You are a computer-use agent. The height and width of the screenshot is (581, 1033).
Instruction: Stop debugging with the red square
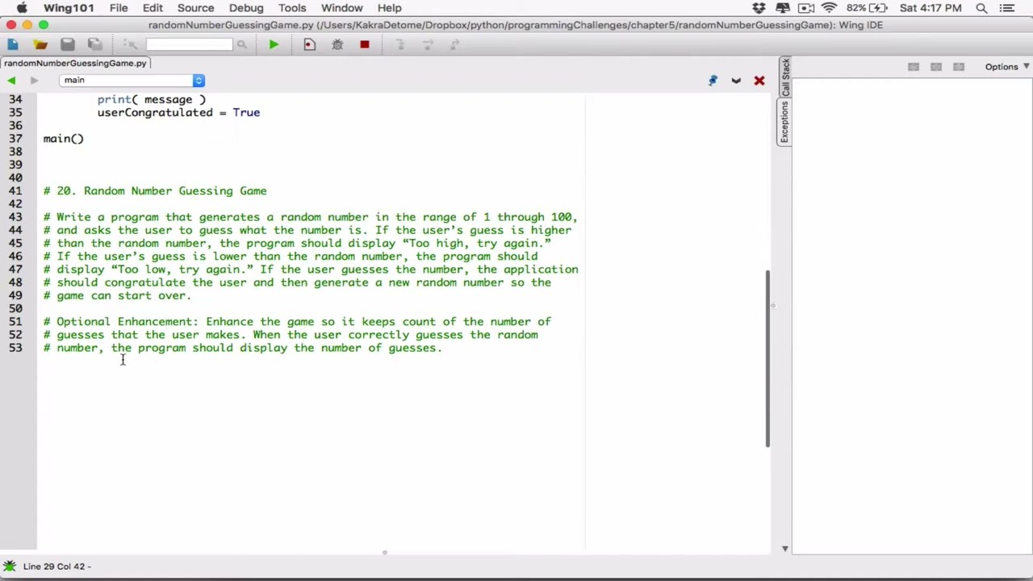[x=364, y=44]
